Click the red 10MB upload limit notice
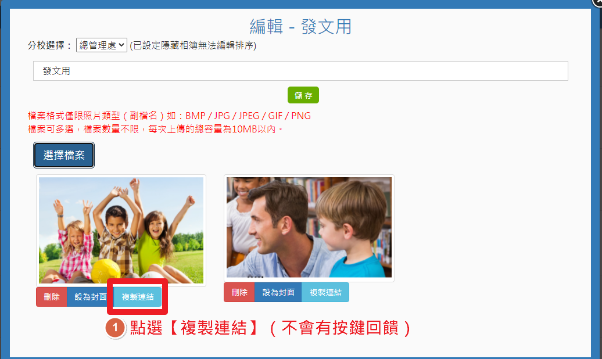This screenshot has width=602, height=359. pyautogui.click(x=156, y=129)
